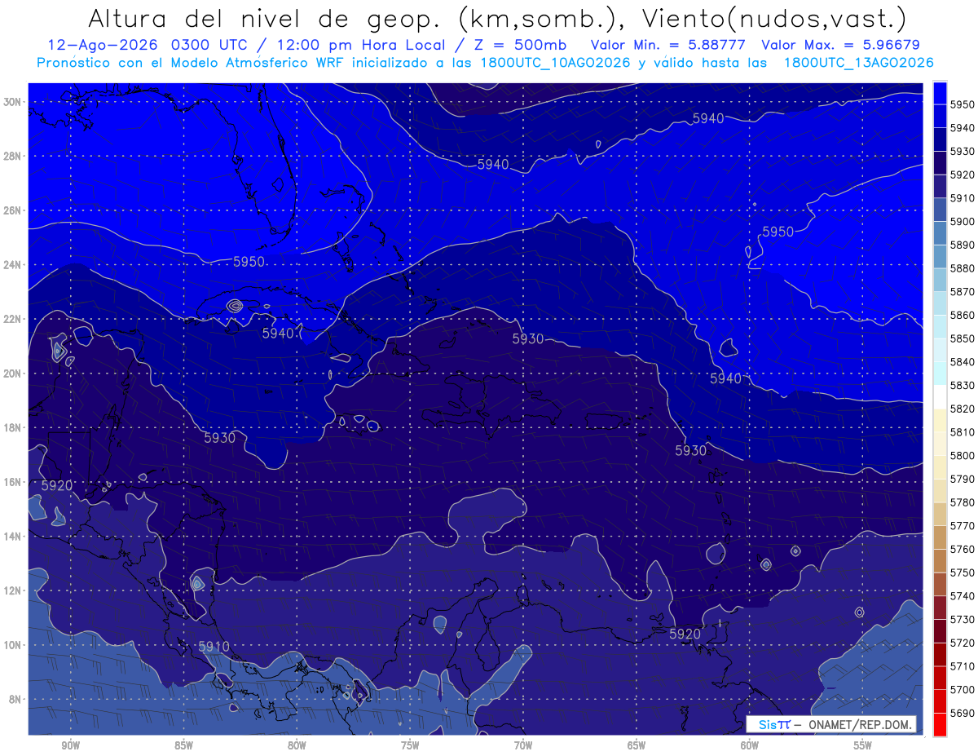Click the '1800UTC_13AGO2026' valid-until time
Screen dimensions: 978x756
pyautogui.click(x=858, y=63)
